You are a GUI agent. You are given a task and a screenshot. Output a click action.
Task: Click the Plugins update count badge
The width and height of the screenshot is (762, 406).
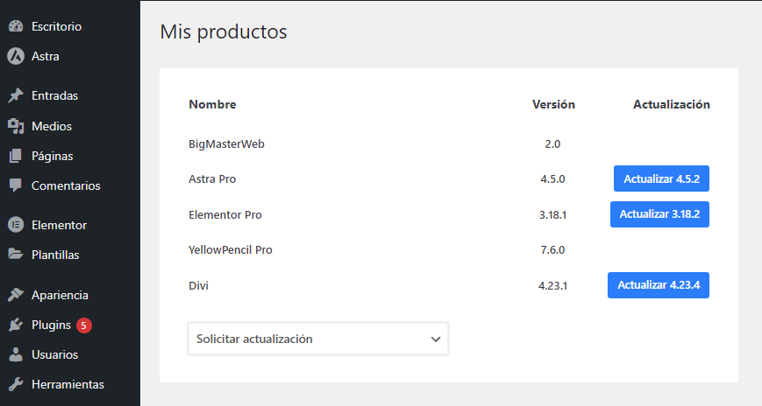(83, 325)
